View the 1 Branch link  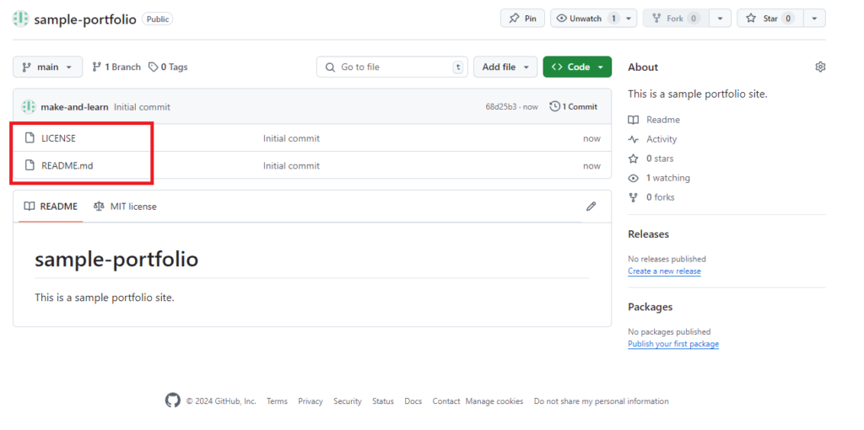click(116, 67)
